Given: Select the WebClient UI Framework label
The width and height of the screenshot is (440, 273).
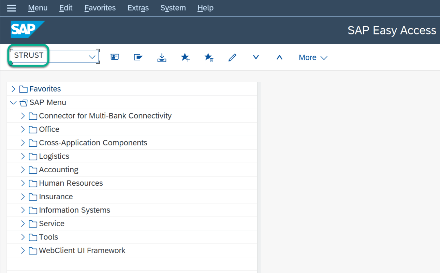Looking at the screenshot, I should [x=82, y=250].
